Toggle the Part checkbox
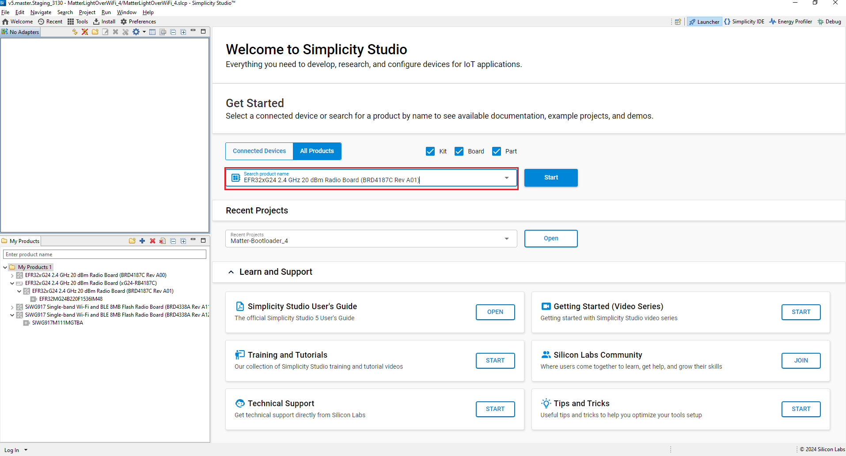The width and height of the screenshot is (846, 456). tap(497, 151)
